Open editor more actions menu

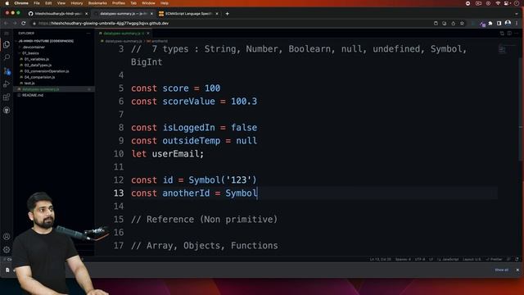517,33
